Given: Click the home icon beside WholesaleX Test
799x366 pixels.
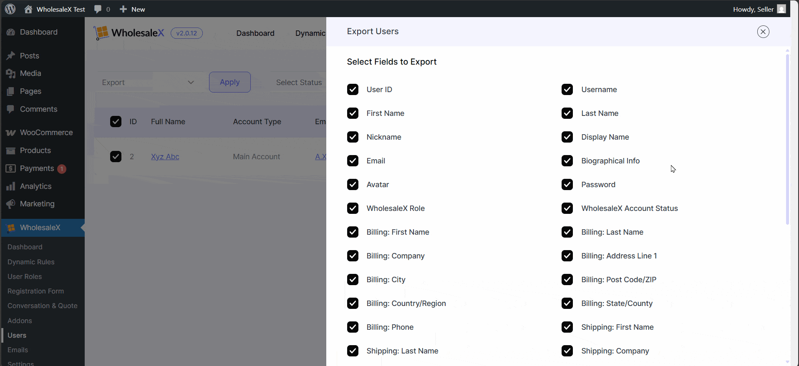Looking at the screenshot, I should (x=28, y=9).
